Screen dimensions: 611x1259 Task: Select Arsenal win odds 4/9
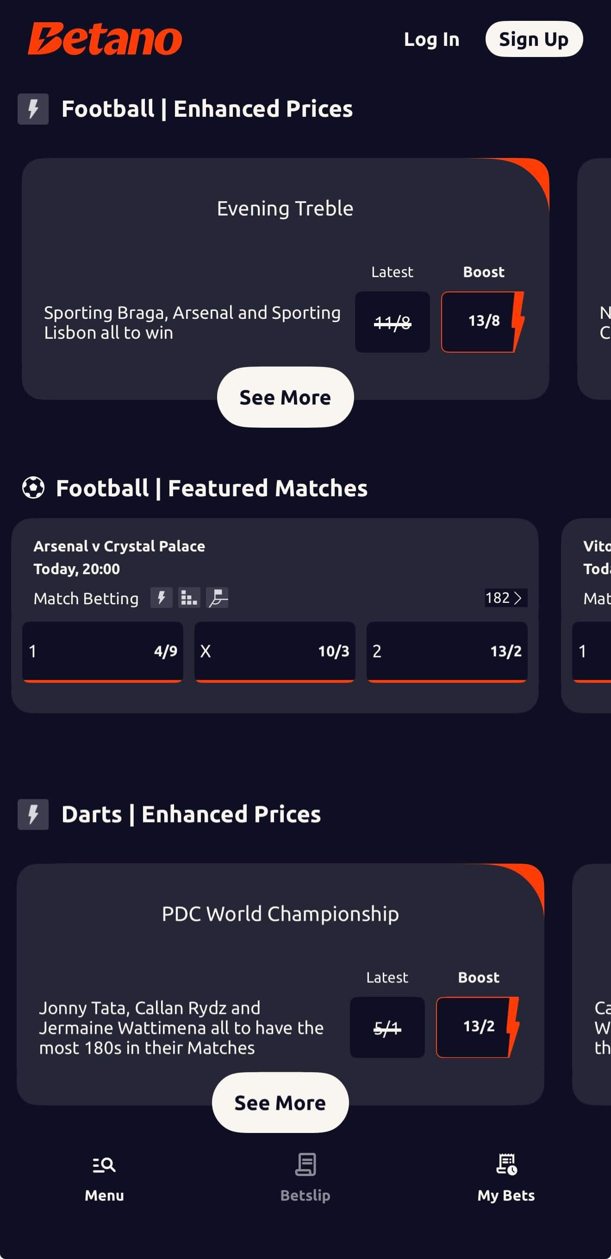tap(103, 651)
